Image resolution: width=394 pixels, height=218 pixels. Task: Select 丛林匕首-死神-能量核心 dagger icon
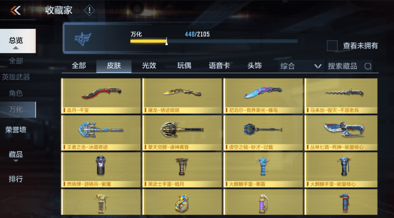pyautogui.click(x=344, y=129)
